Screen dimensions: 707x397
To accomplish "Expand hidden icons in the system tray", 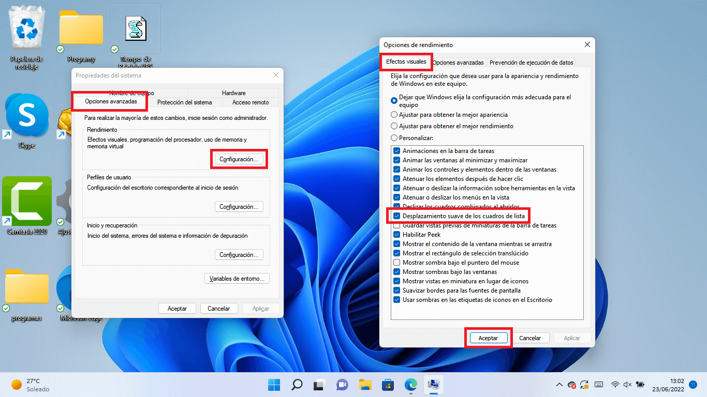I will click(558, 385).
